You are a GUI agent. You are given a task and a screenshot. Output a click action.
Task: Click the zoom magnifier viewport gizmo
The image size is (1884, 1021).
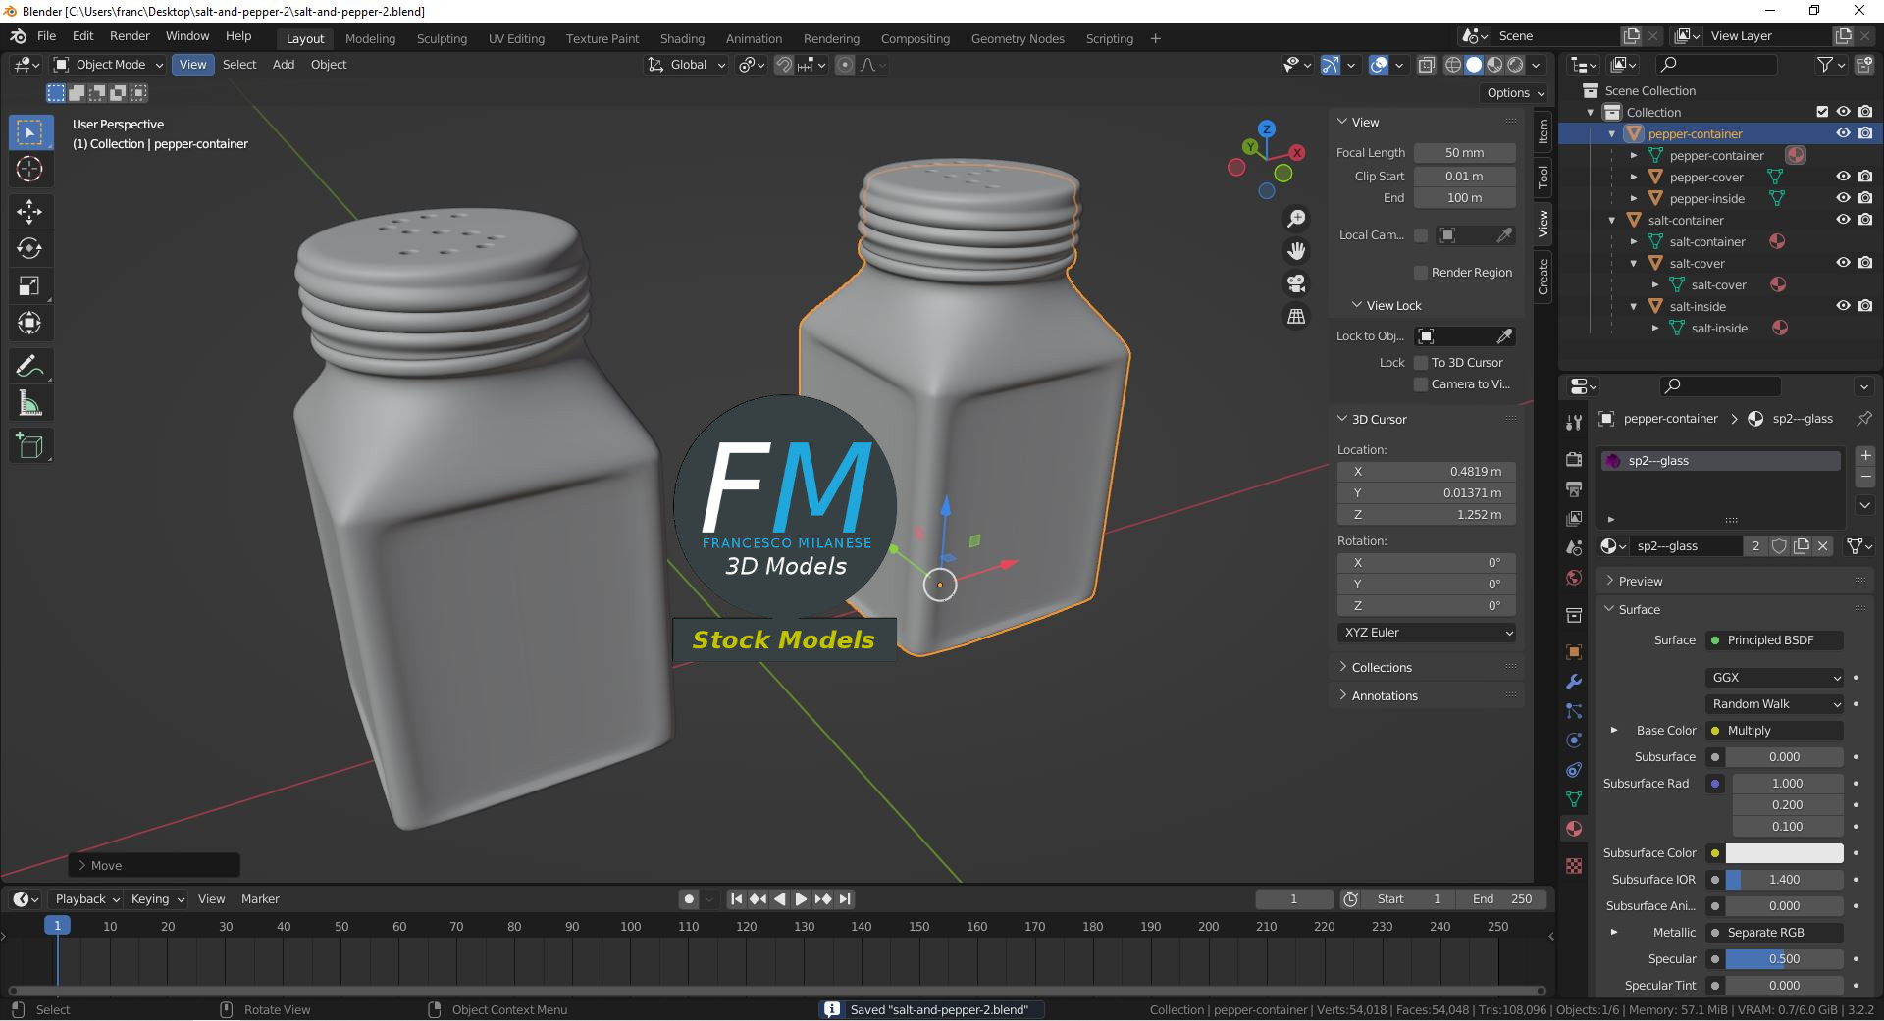(1296, 219)
